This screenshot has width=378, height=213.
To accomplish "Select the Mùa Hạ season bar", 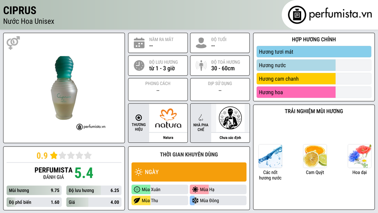I will tap(218, 190).
